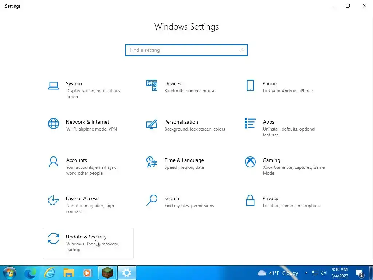Open Internet Explorer from the taskbar
The height and width of the screenshot is (280, 373).
tap(50, 273)
